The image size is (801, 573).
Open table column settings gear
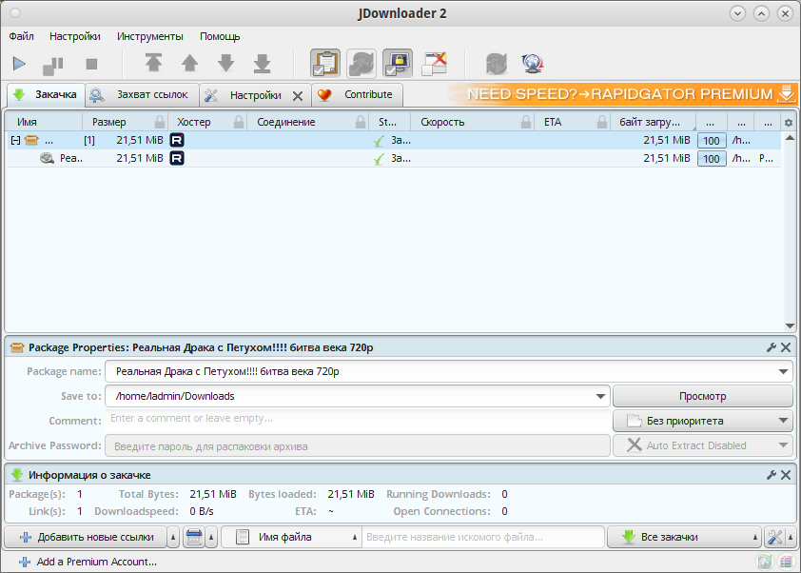coord(789,123)
